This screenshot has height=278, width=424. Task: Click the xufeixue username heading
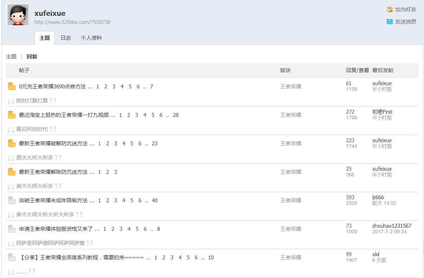coord(50,13)
